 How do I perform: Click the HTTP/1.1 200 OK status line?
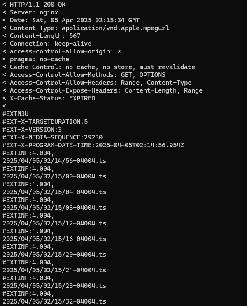34,5
